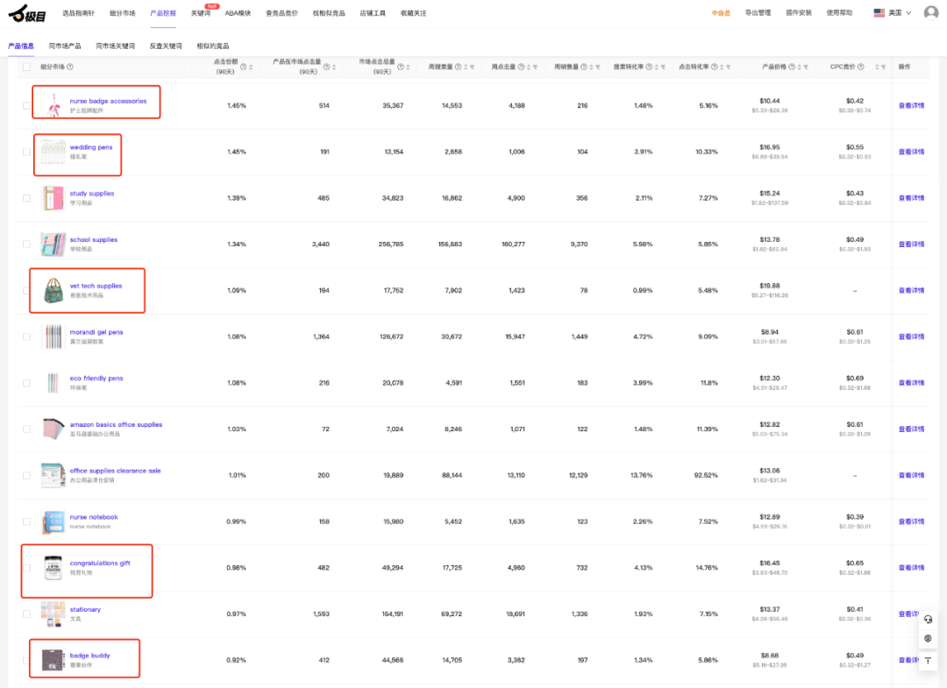The width and height of the screenshot is (947, 688).
Task: Open the ABA模块 navigation item
Action: coord(238,13)
